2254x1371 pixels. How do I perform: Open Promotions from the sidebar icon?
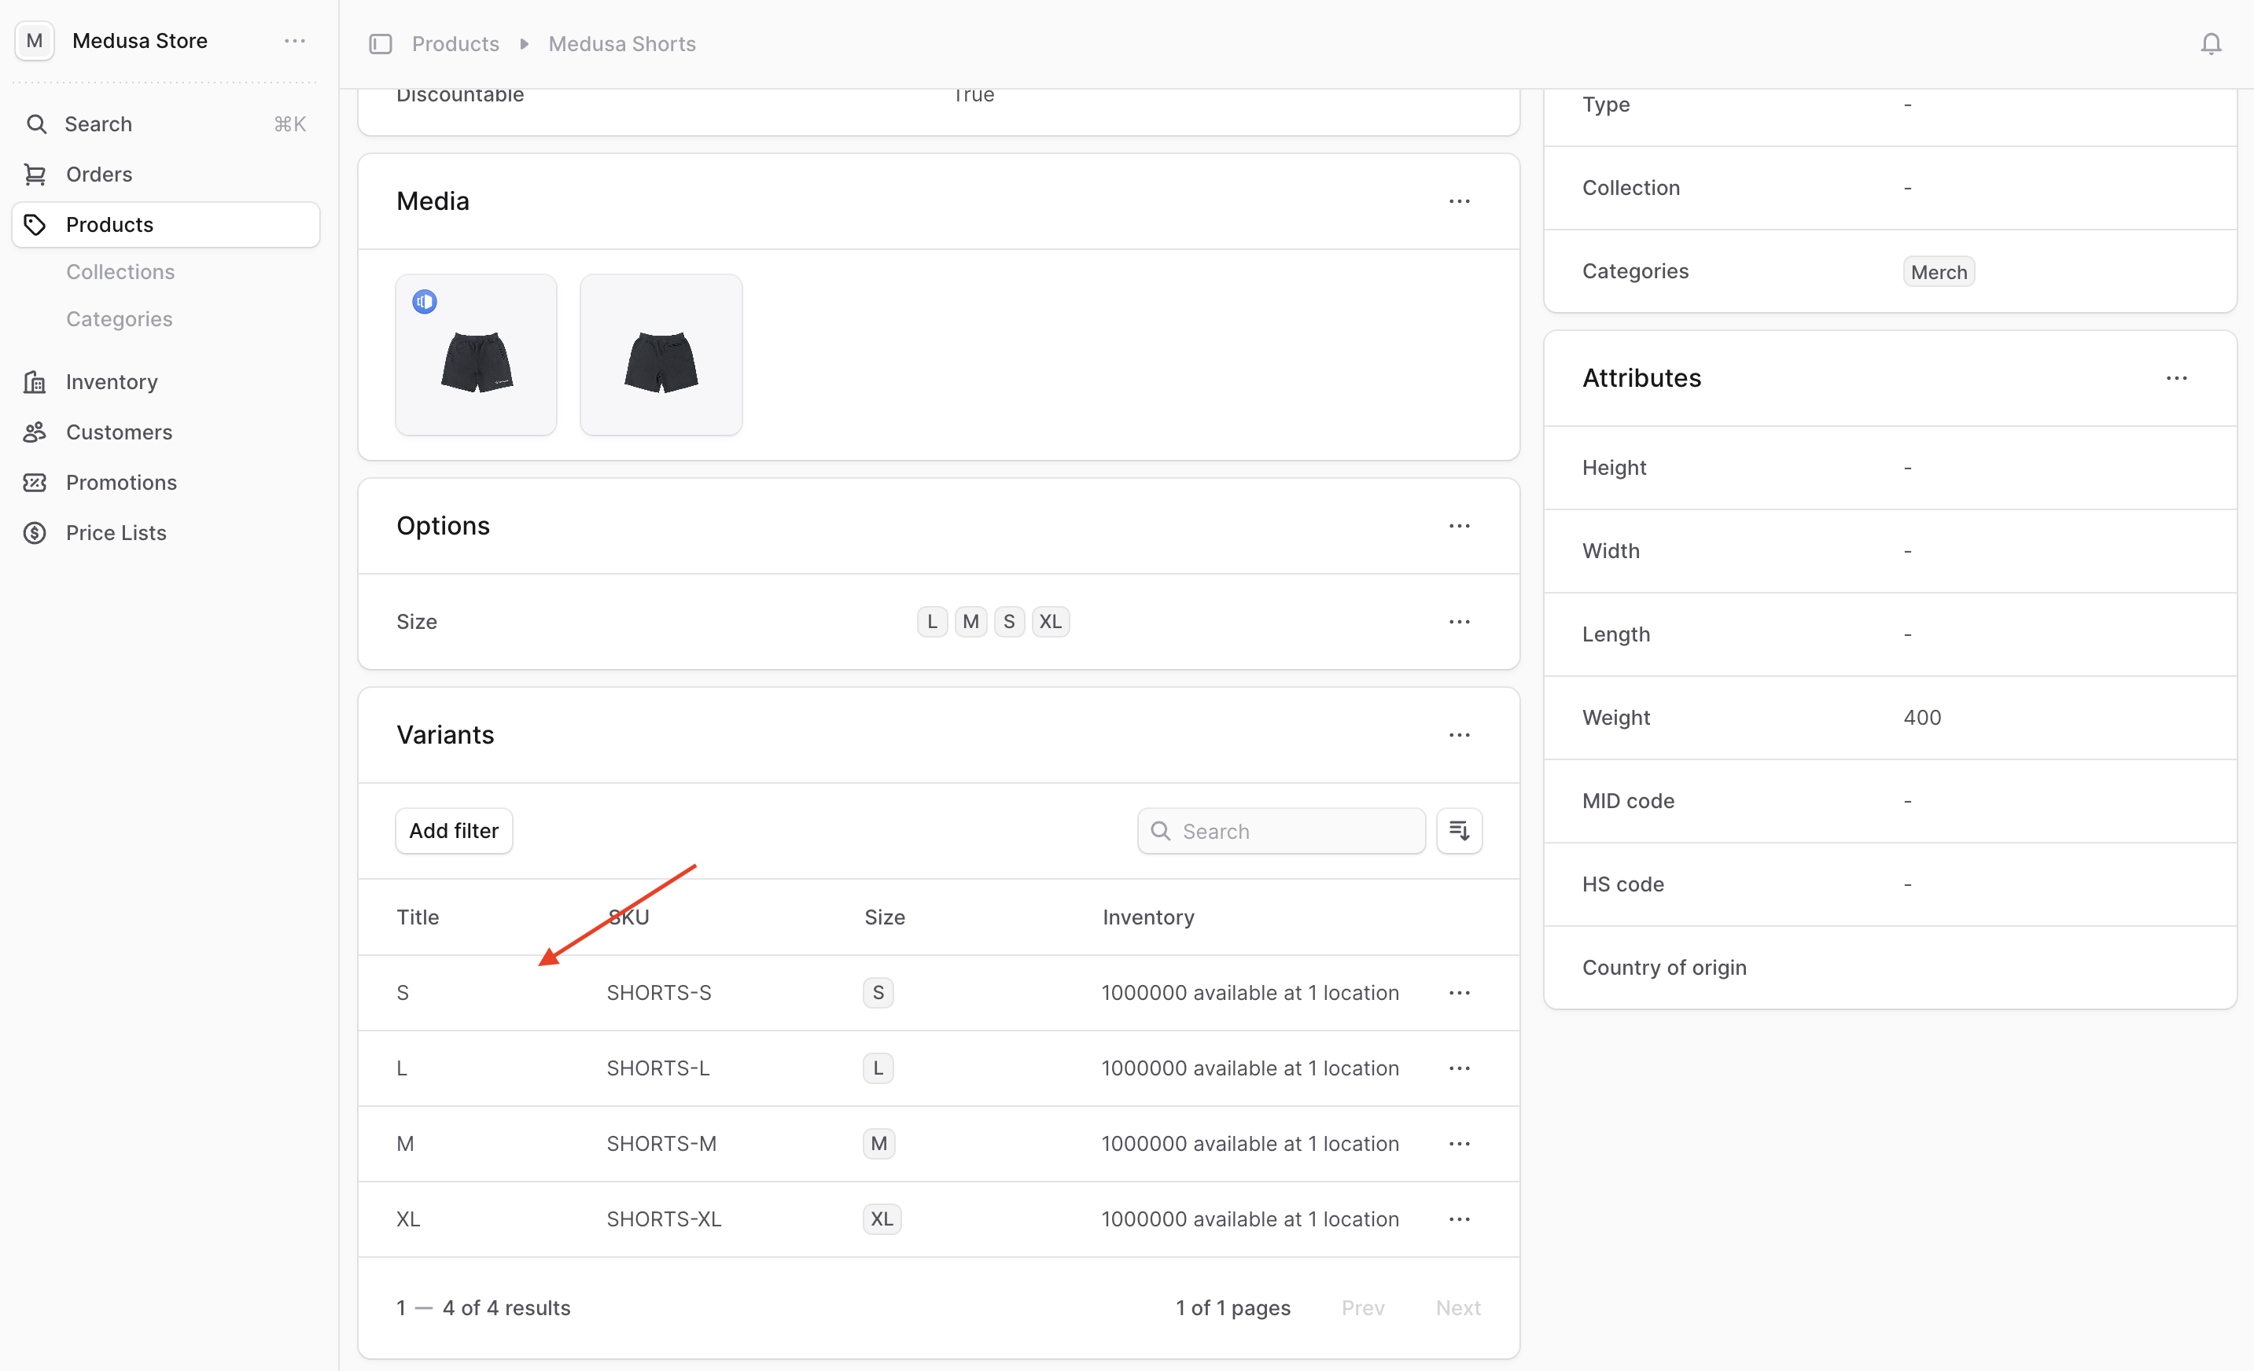pyautogui.click(x=35, y=482)
